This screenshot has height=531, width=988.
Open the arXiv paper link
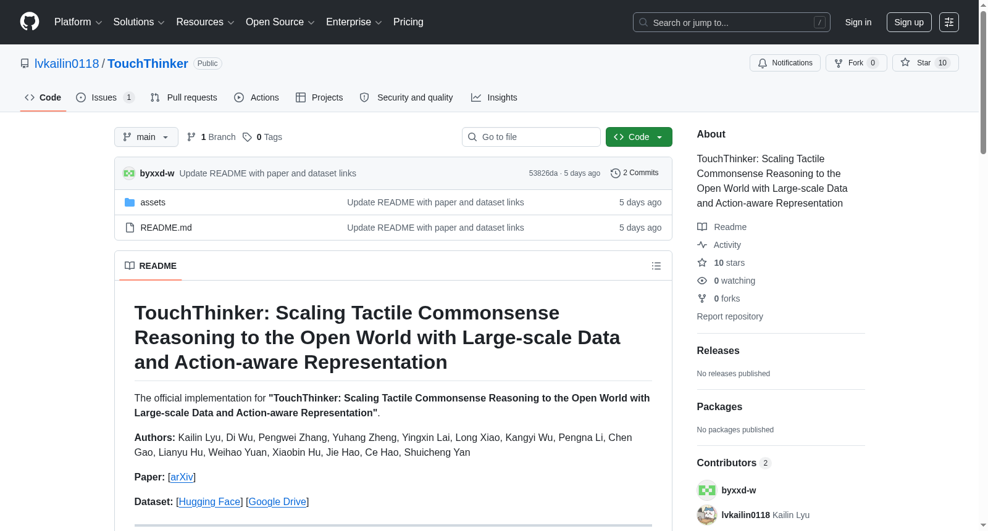pyautogui.click(x=182, y=477)
